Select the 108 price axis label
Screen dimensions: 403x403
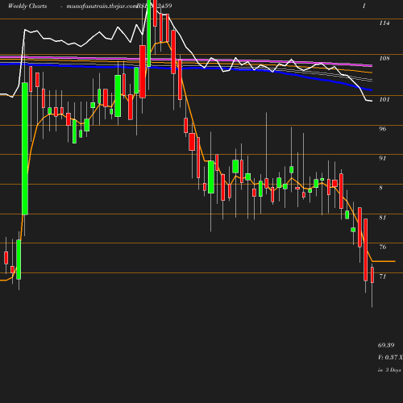tap(384, 58)
